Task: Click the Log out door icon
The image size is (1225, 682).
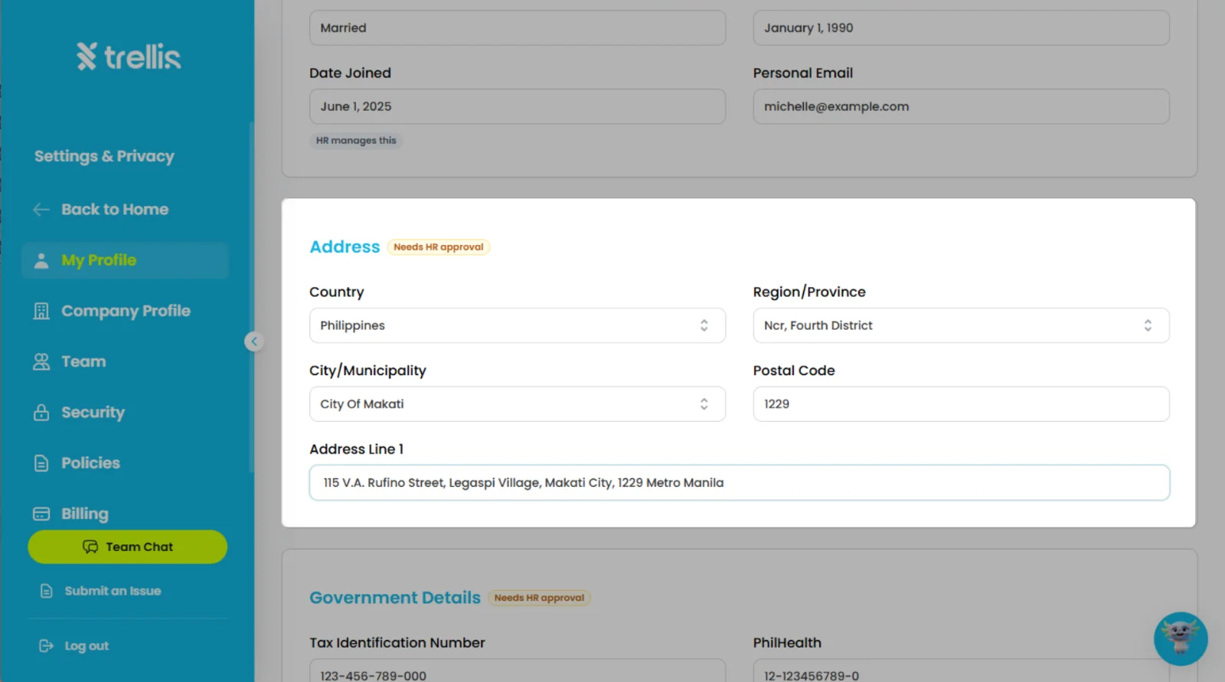Action: [x=46, y=646]
